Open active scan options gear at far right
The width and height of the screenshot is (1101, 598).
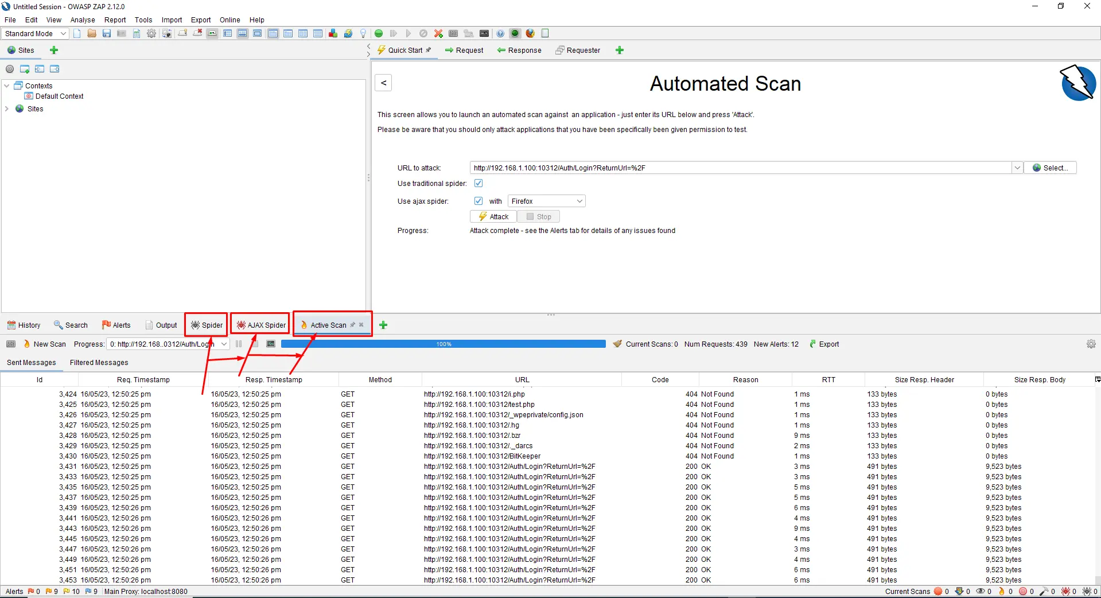pyautogui.click(x=1091, y=344)
